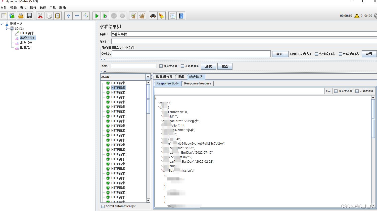The width and height of the screenshot is (377, 211).
Task: Click the 注释 input field
Action: coord(244,41)
